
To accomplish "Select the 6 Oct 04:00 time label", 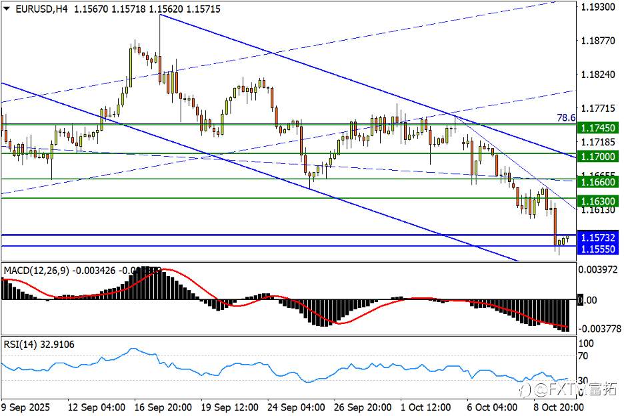I will coord(492,407).
